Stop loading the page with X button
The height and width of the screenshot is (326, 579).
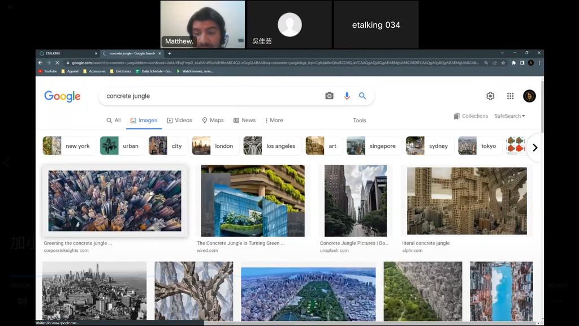pyautogui.click(x=57, y=63)
